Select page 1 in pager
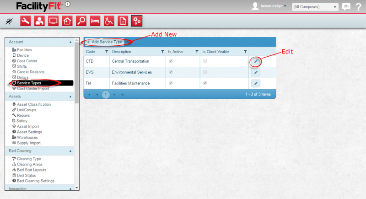366x199 pixels. (x=106, y=95)
